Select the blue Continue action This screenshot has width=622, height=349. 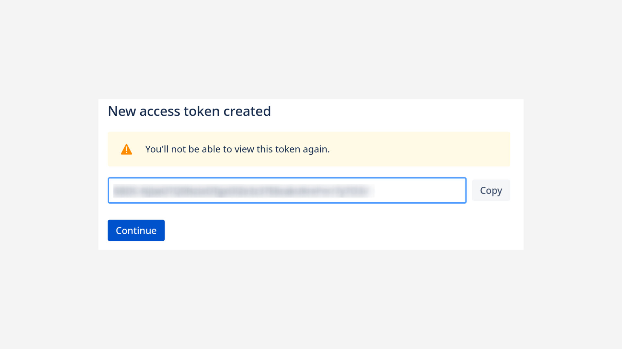click(x=136, y=230)
